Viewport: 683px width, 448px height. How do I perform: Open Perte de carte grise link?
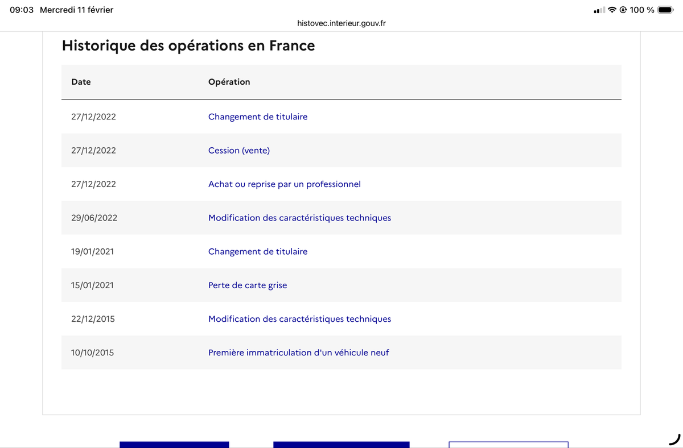[x=248, y=285]
